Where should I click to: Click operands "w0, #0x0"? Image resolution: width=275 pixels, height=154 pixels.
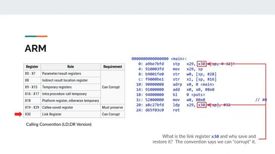pos(196,100)
